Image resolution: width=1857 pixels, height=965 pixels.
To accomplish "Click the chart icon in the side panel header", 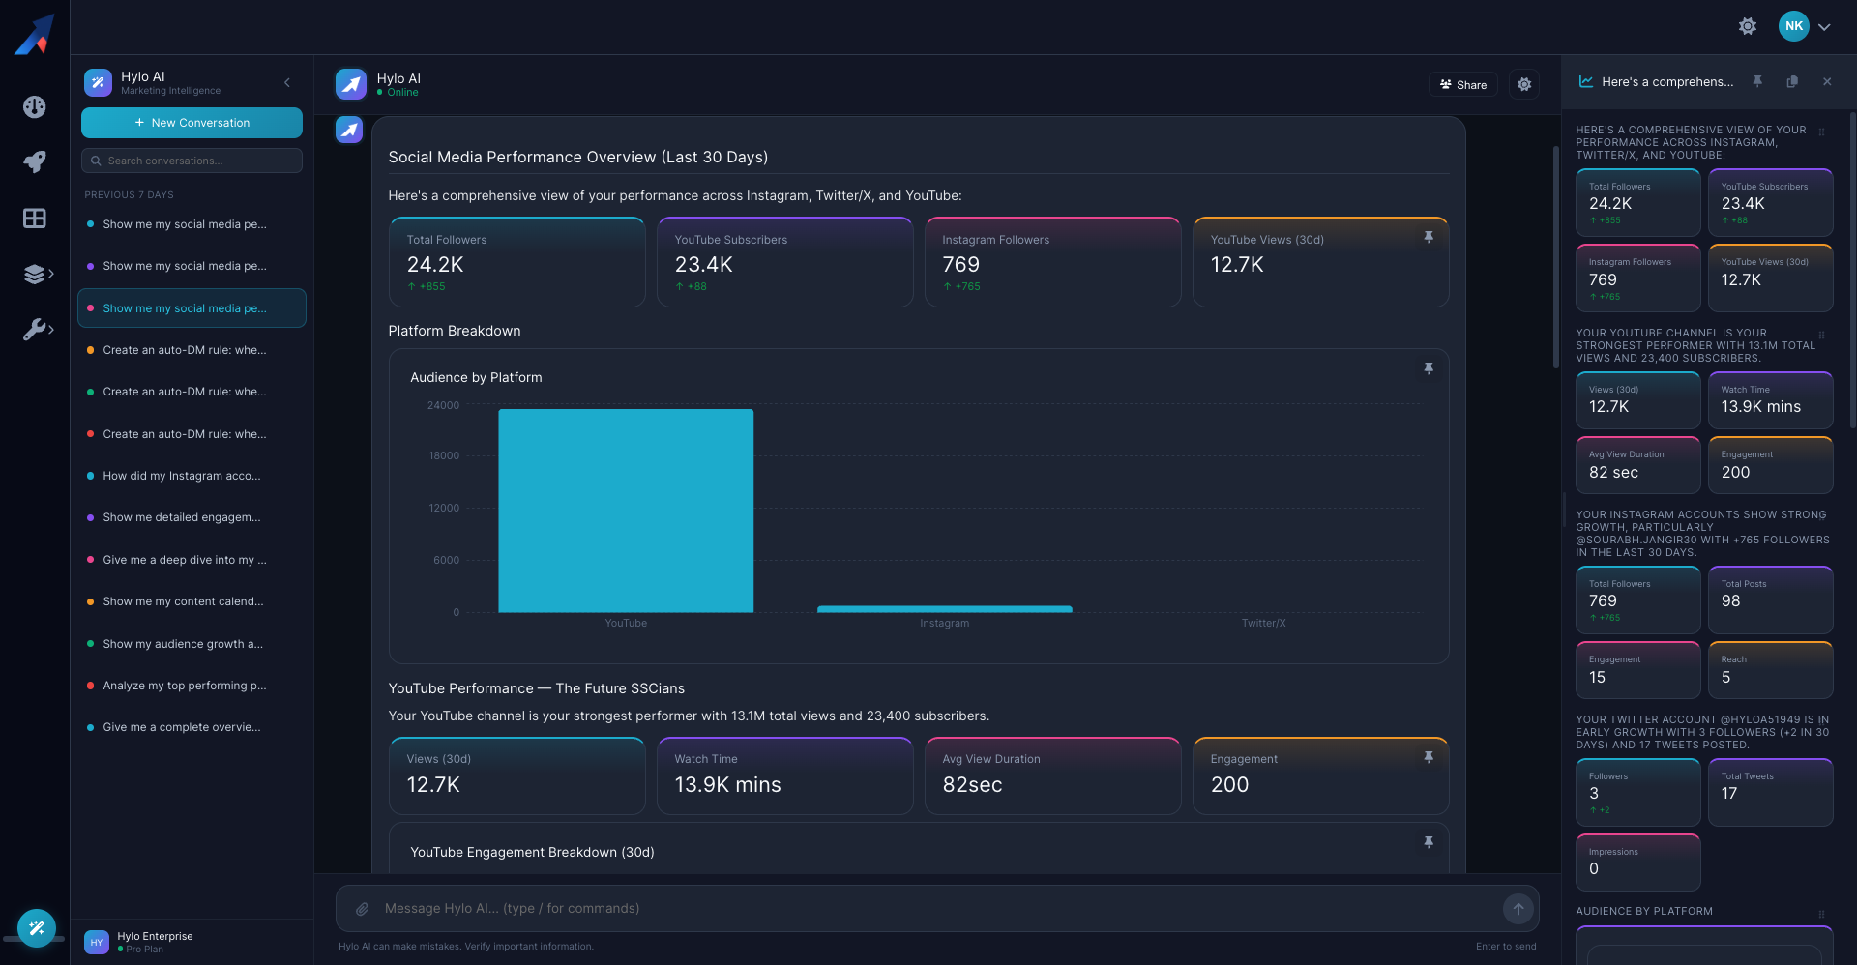I will pos(1586,82).
